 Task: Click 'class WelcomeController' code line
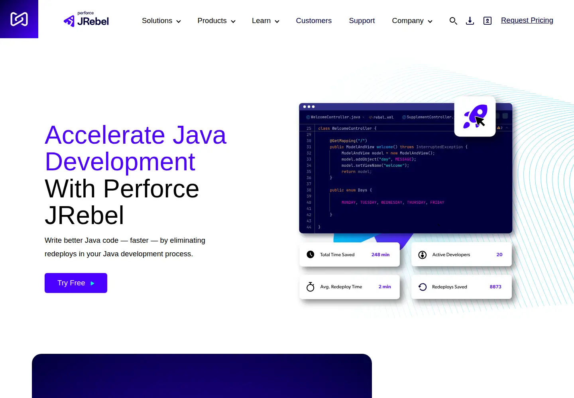(347, 128)
